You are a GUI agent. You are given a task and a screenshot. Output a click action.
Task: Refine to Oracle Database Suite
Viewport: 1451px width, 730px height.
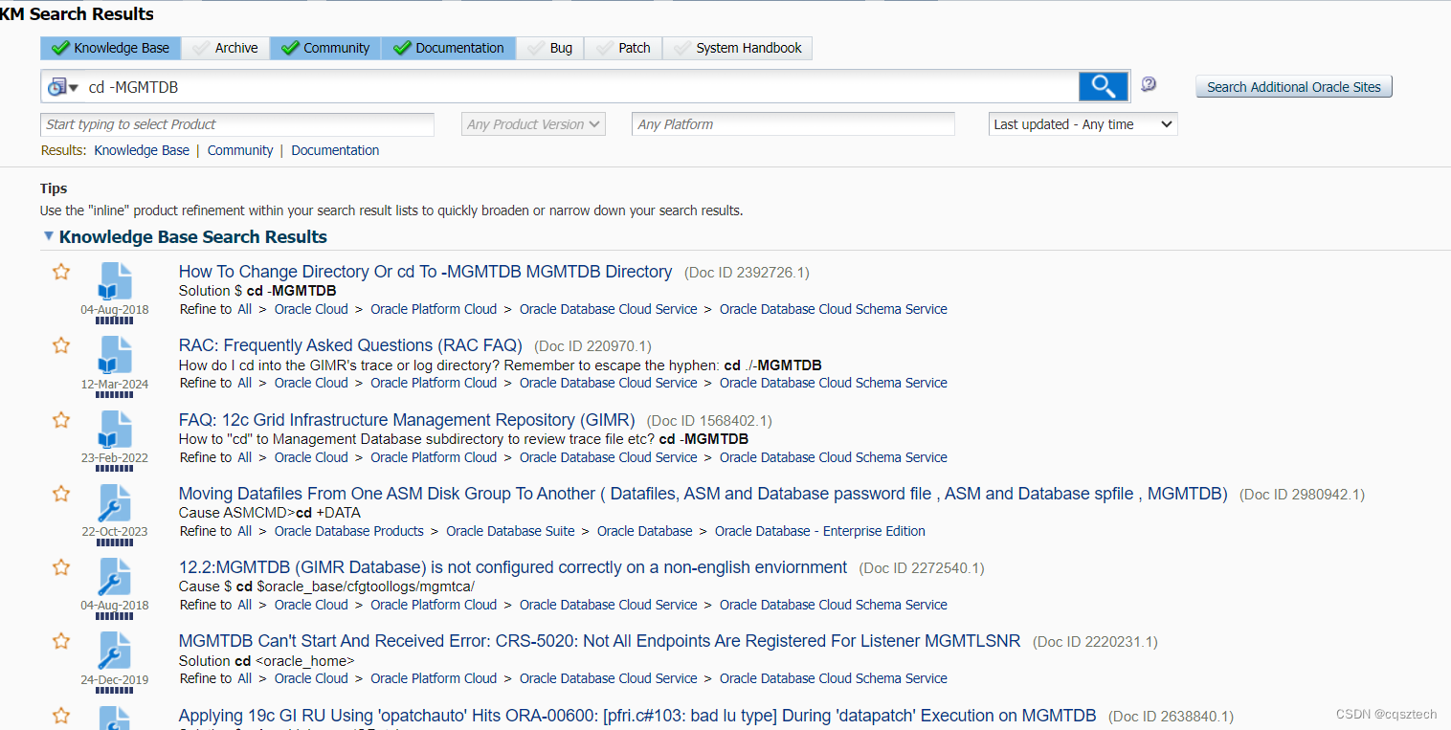pyautogui.click(x=510, y=531)
